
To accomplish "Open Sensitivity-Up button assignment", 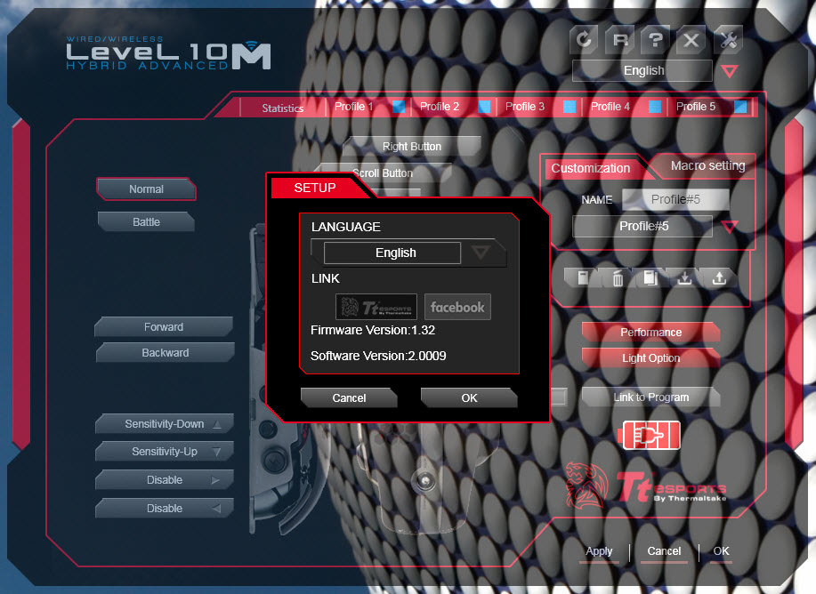I will click(165, 452).
